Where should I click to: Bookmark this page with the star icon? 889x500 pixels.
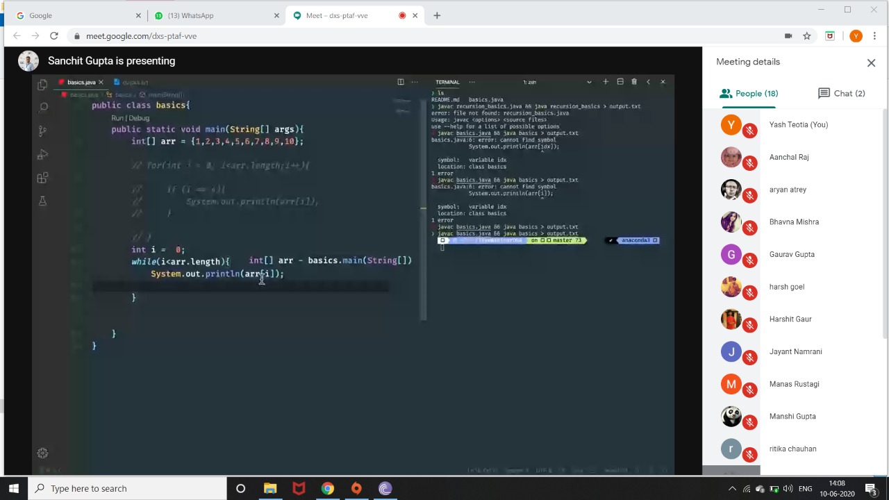point(806,36)
